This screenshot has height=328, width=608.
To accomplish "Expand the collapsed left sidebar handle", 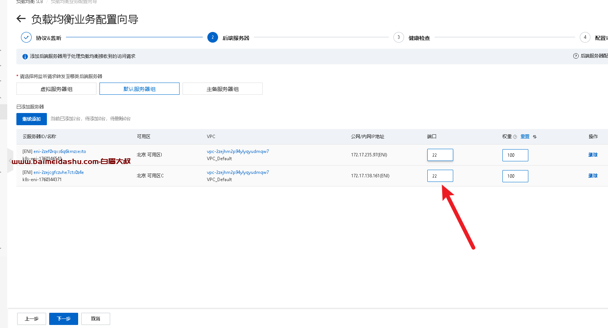I will [10, 161].
